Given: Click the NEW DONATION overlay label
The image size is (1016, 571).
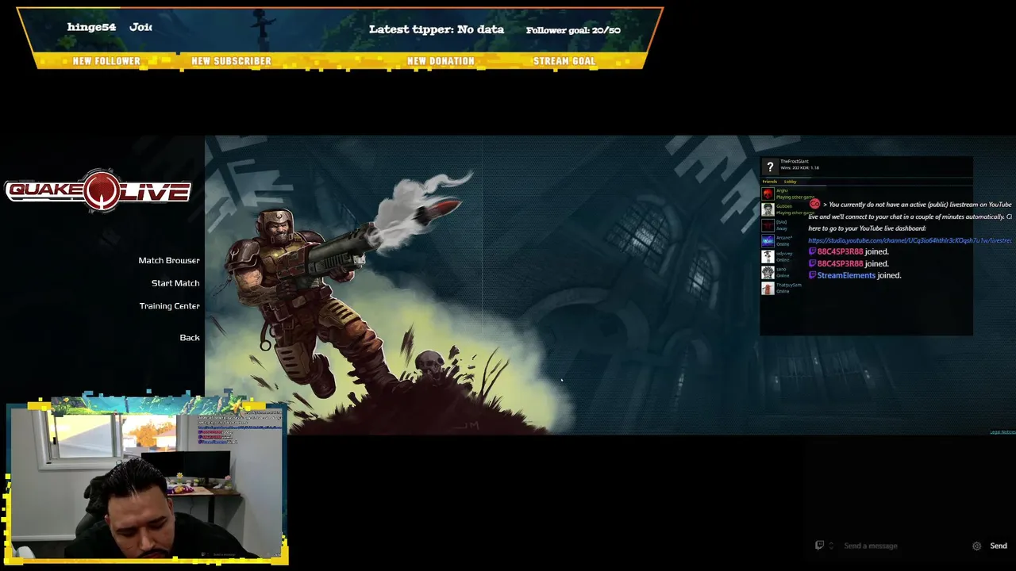Looking at the screenshot, I should click(x=441, y=61).
